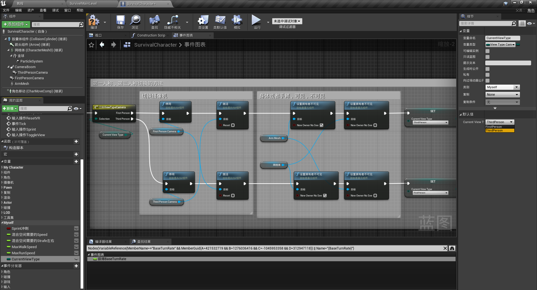Check Reset on the upper Activate node
The image size is (537, 290).
click(x=233, y=125)
